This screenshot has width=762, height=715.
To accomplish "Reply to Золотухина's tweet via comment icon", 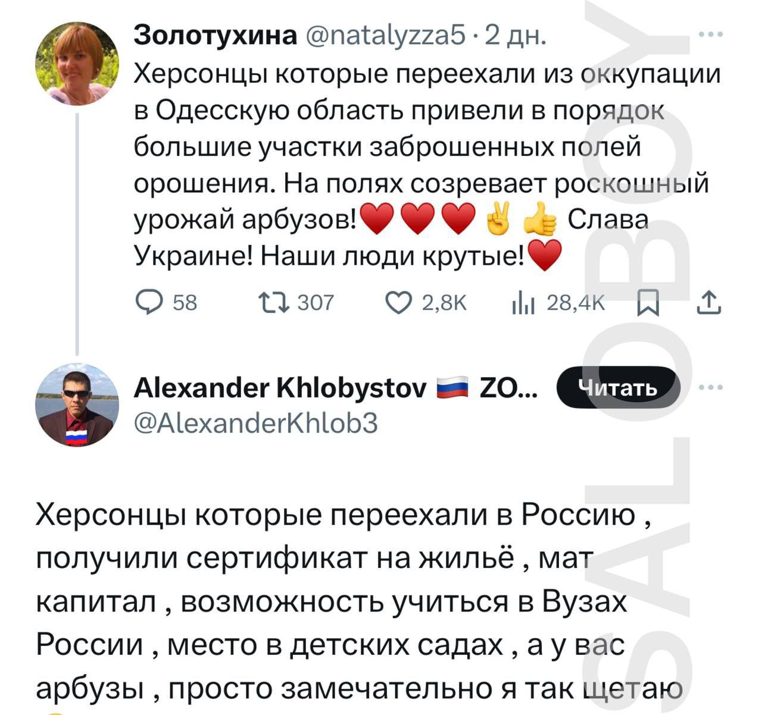I will pyautogui.click(x=149, y=303).
